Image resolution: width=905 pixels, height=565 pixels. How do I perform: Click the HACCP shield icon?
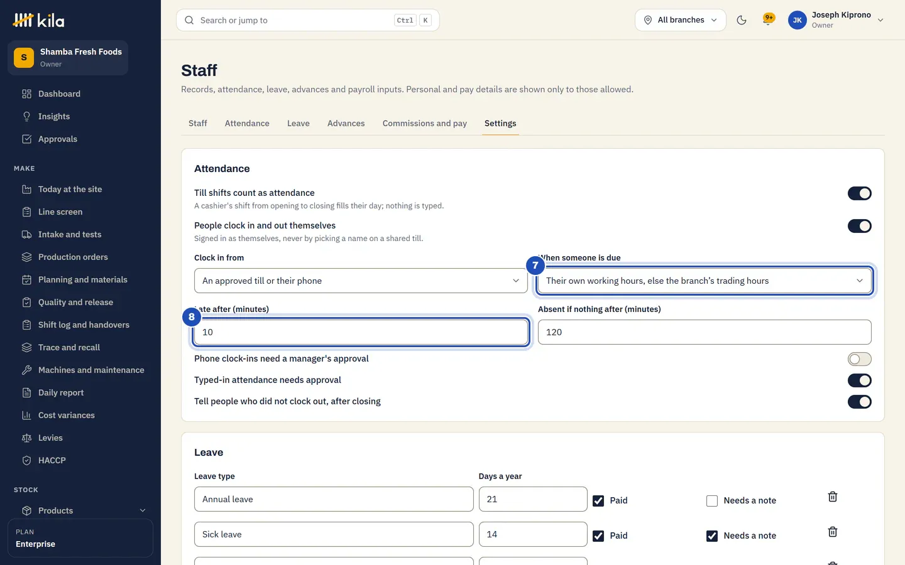(x=26, y=460)
